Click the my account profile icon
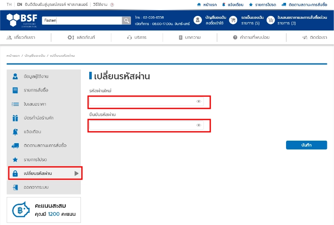This screenshot has height=225, width=334. [x=198, y=20]
